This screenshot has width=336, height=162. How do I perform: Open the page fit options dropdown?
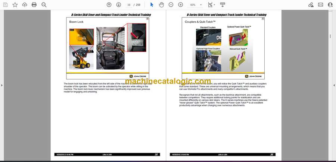click(x=211, y=5)
